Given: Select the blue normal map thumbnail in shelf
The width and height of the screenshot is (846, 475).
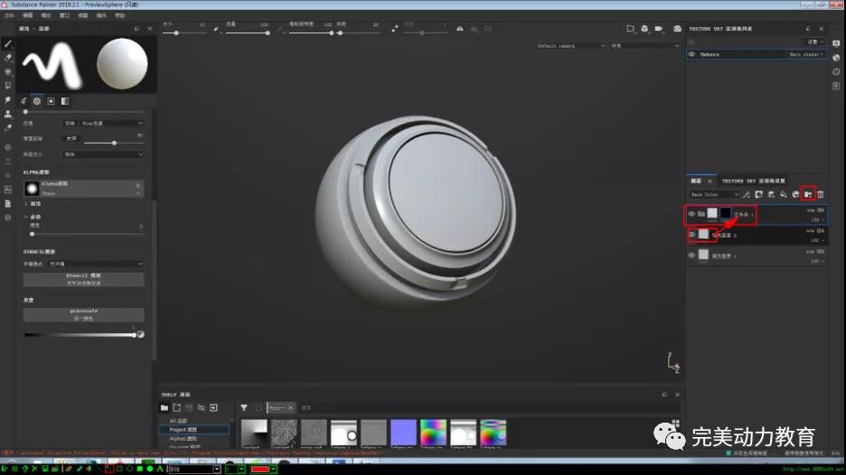Looking at the screenshot, I should point(403,432).
